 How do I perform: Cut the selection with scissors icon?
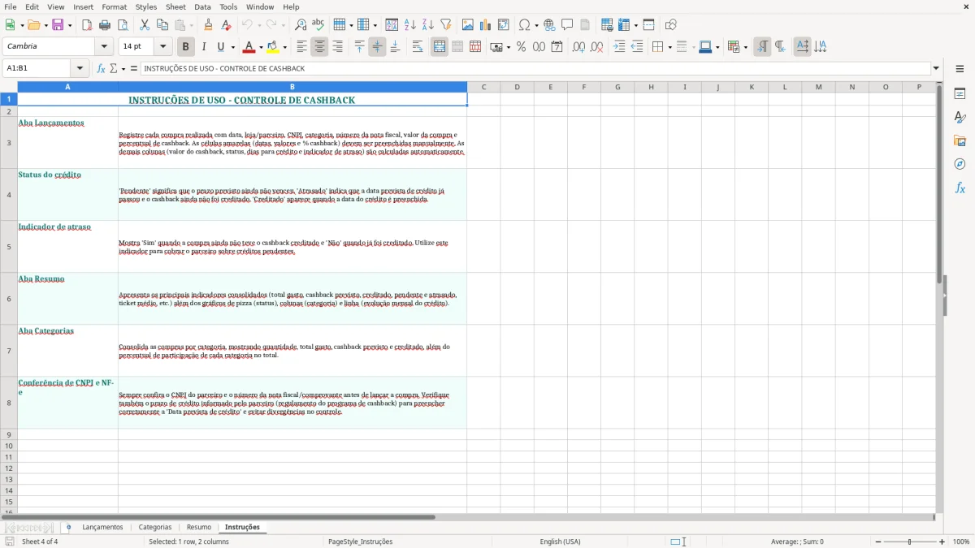click(x=144, y=25)
